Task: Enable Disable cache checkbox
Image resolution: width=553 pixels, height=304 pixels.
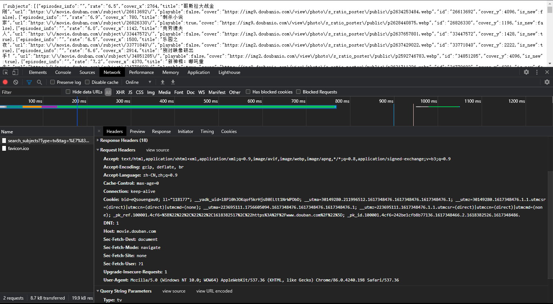Action: click(87, 82)
